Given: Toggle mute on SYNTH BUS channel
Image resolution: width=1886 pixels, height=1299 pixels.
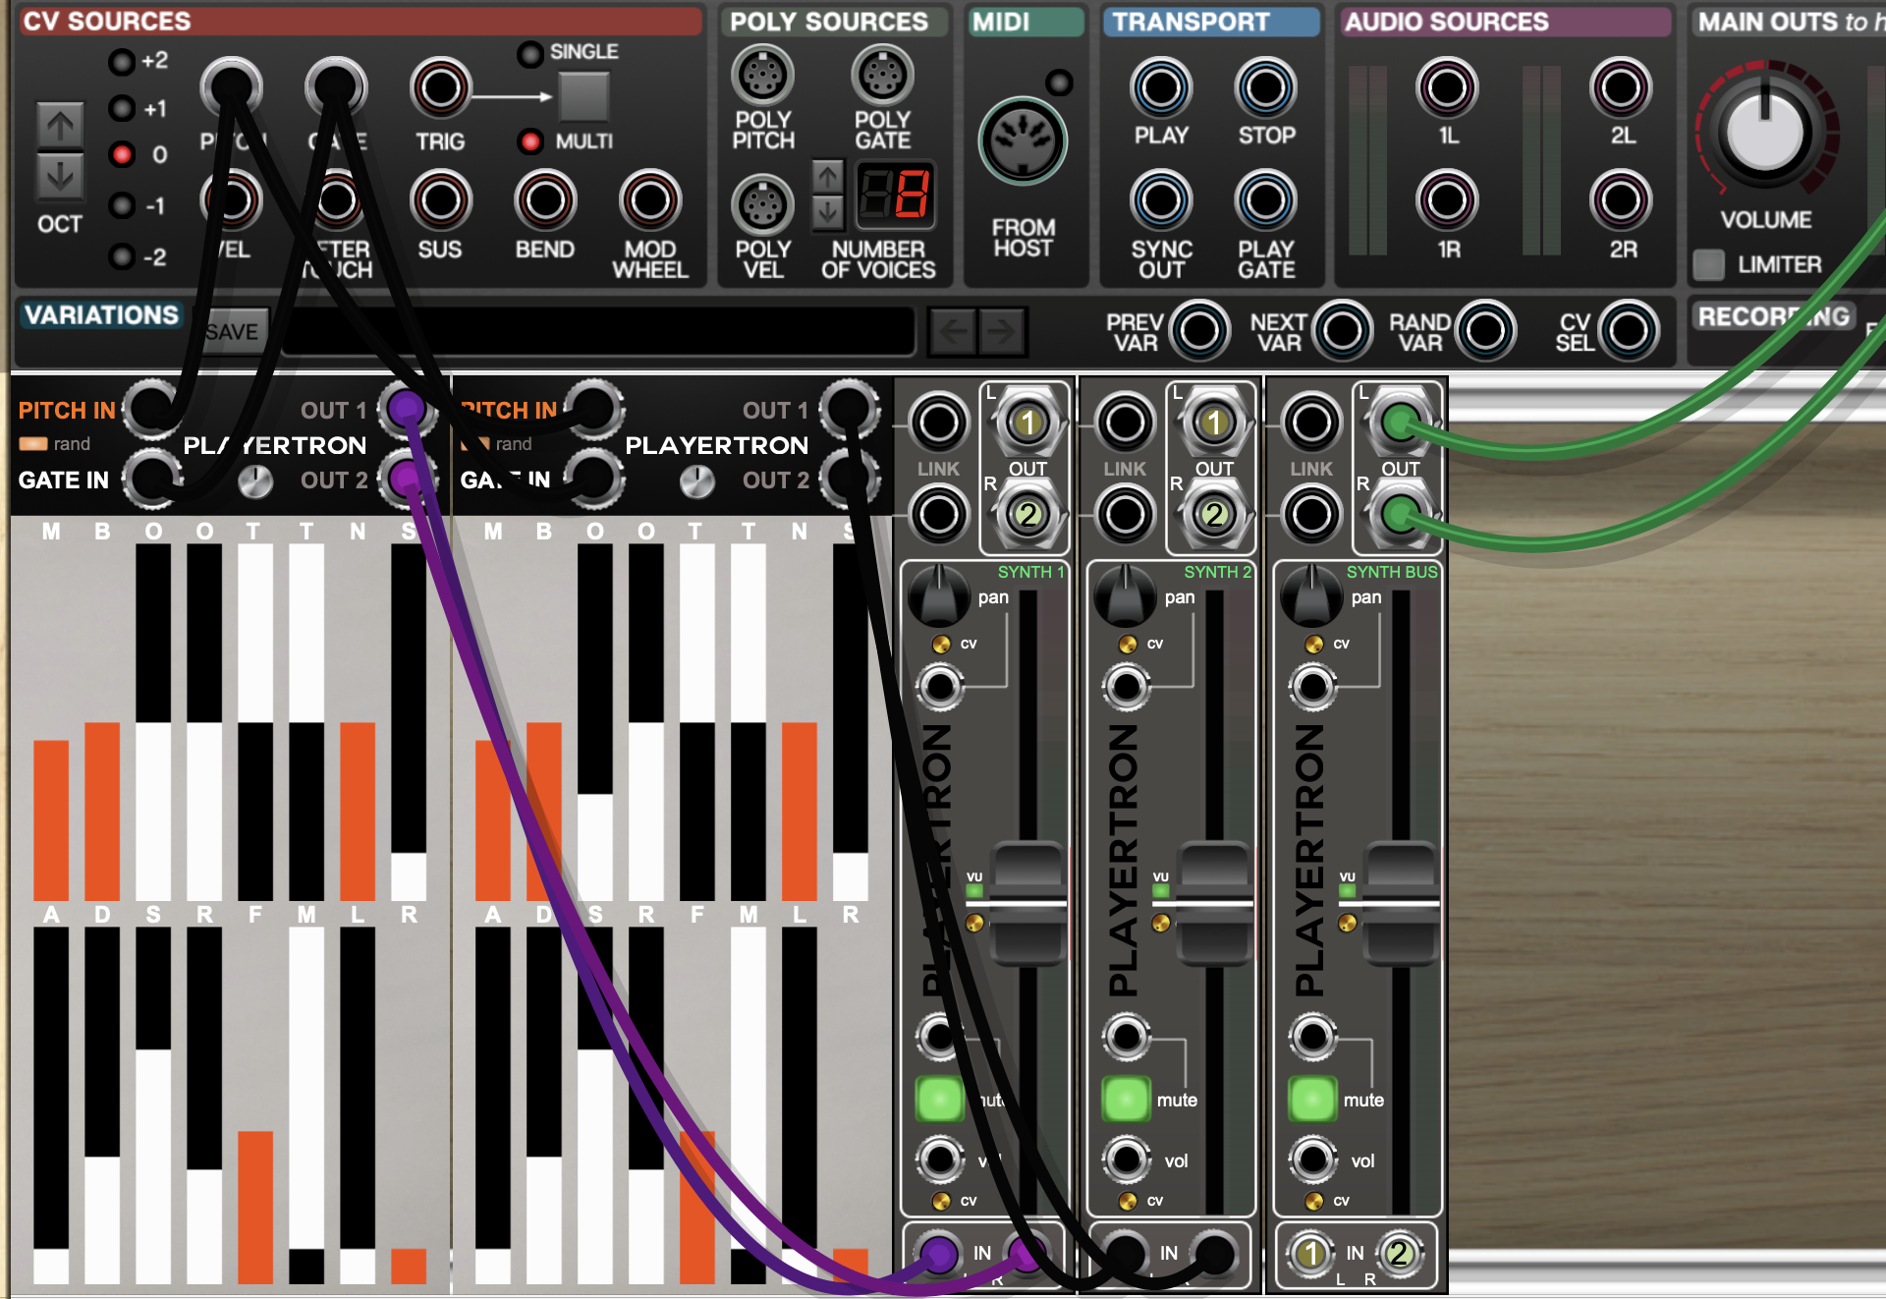Looking at the screenshot, I should click(x=1312, y=1100).
